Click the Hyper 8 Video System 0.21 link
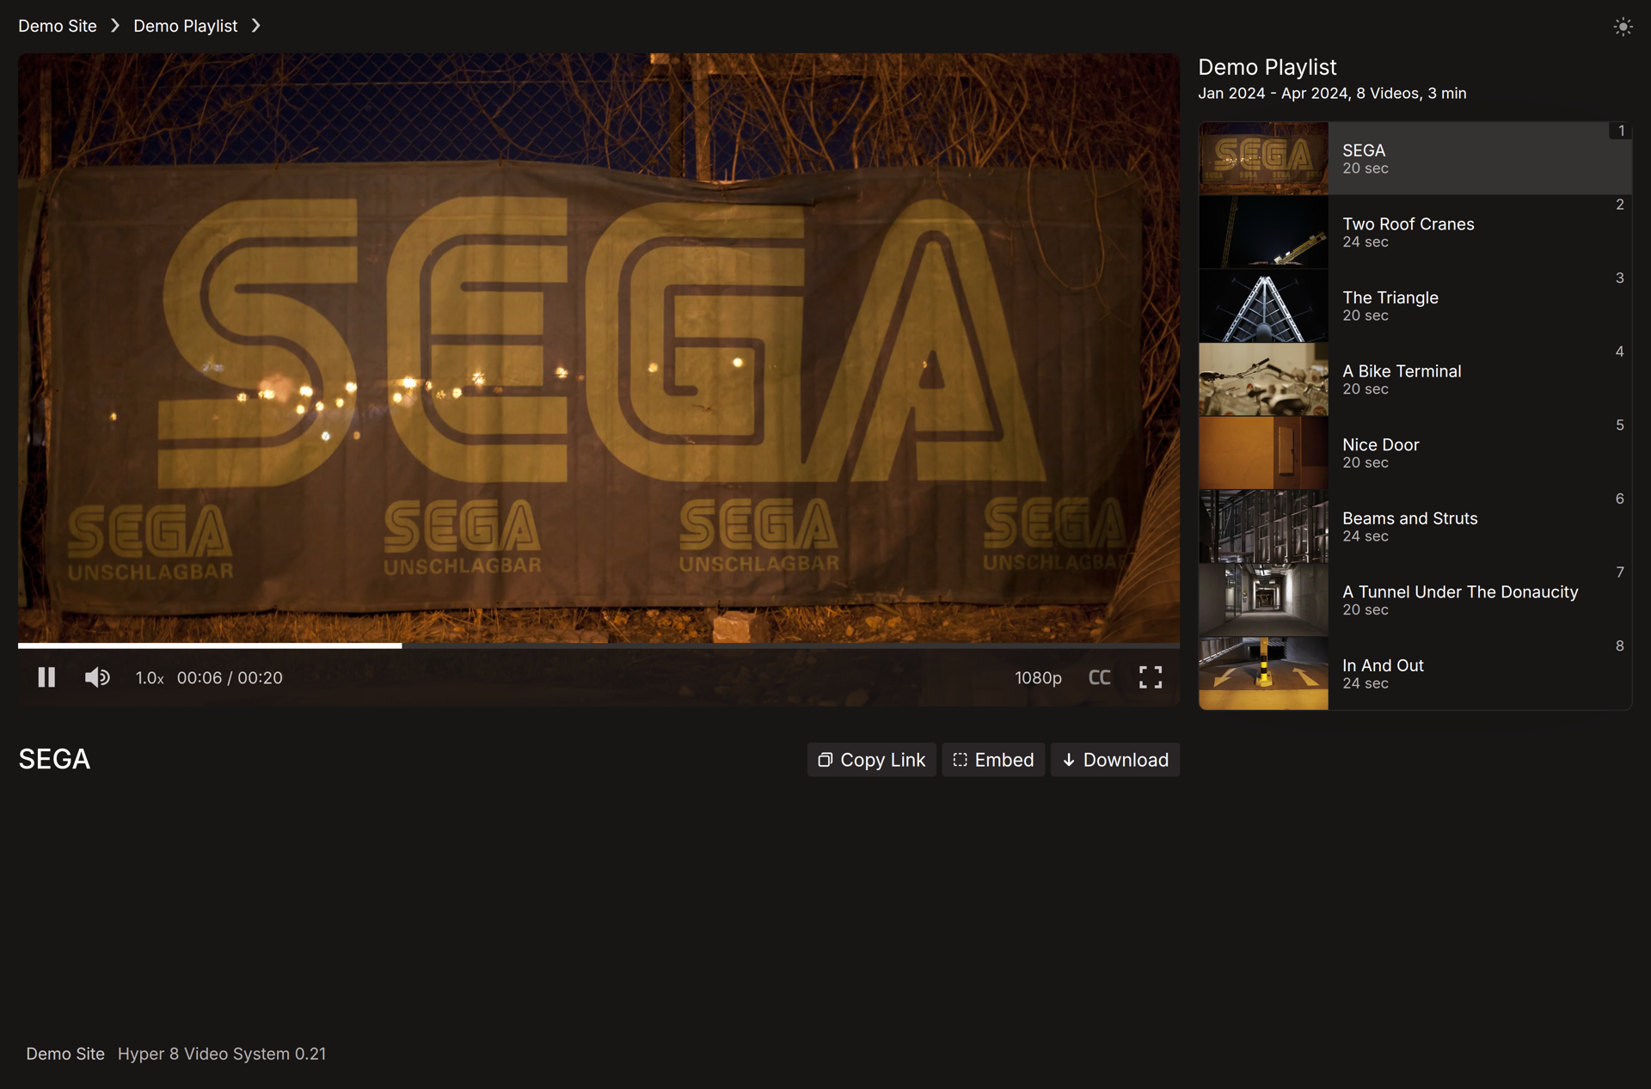The image size is (1651, 1089). (222, 1054)
